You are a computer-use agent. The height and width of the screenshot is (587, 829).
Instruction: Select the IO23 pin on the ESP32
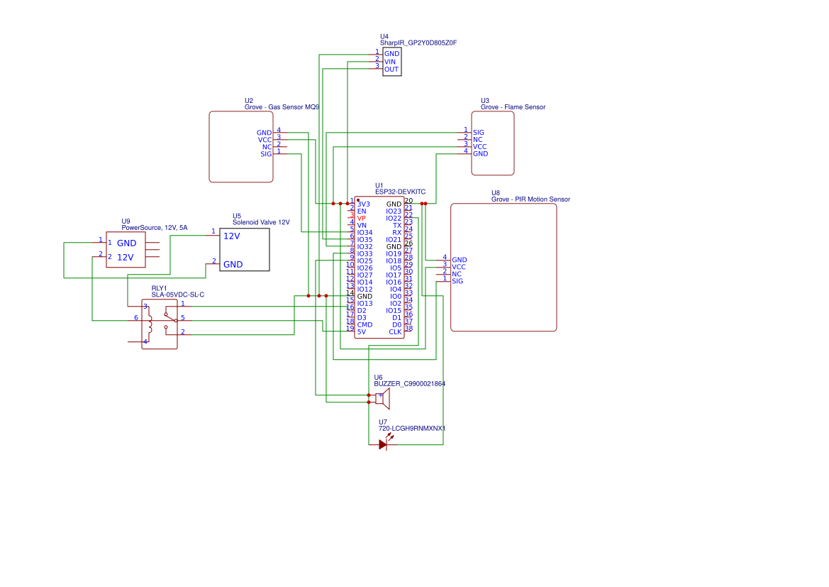pyautogui.click(x=394, y=212)
